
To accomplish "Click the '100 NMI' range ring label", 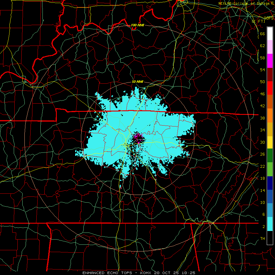I will pyautogui.click(x=137, y=25).
